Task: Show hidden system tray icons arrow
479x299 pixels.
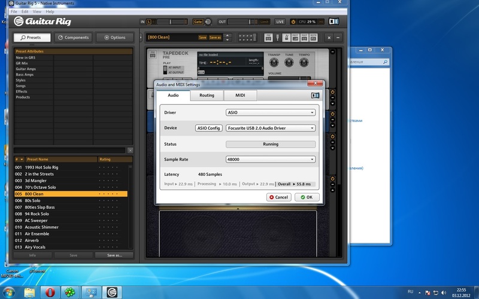Action: click(420, 292)
